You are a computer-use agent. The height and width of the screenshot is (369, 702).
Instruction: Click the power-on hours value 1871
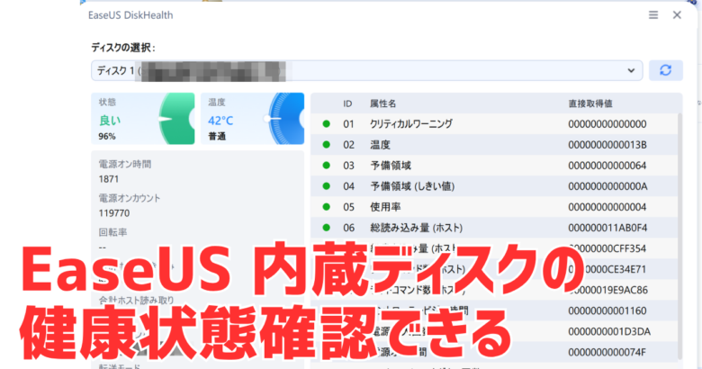coord(109,179)
